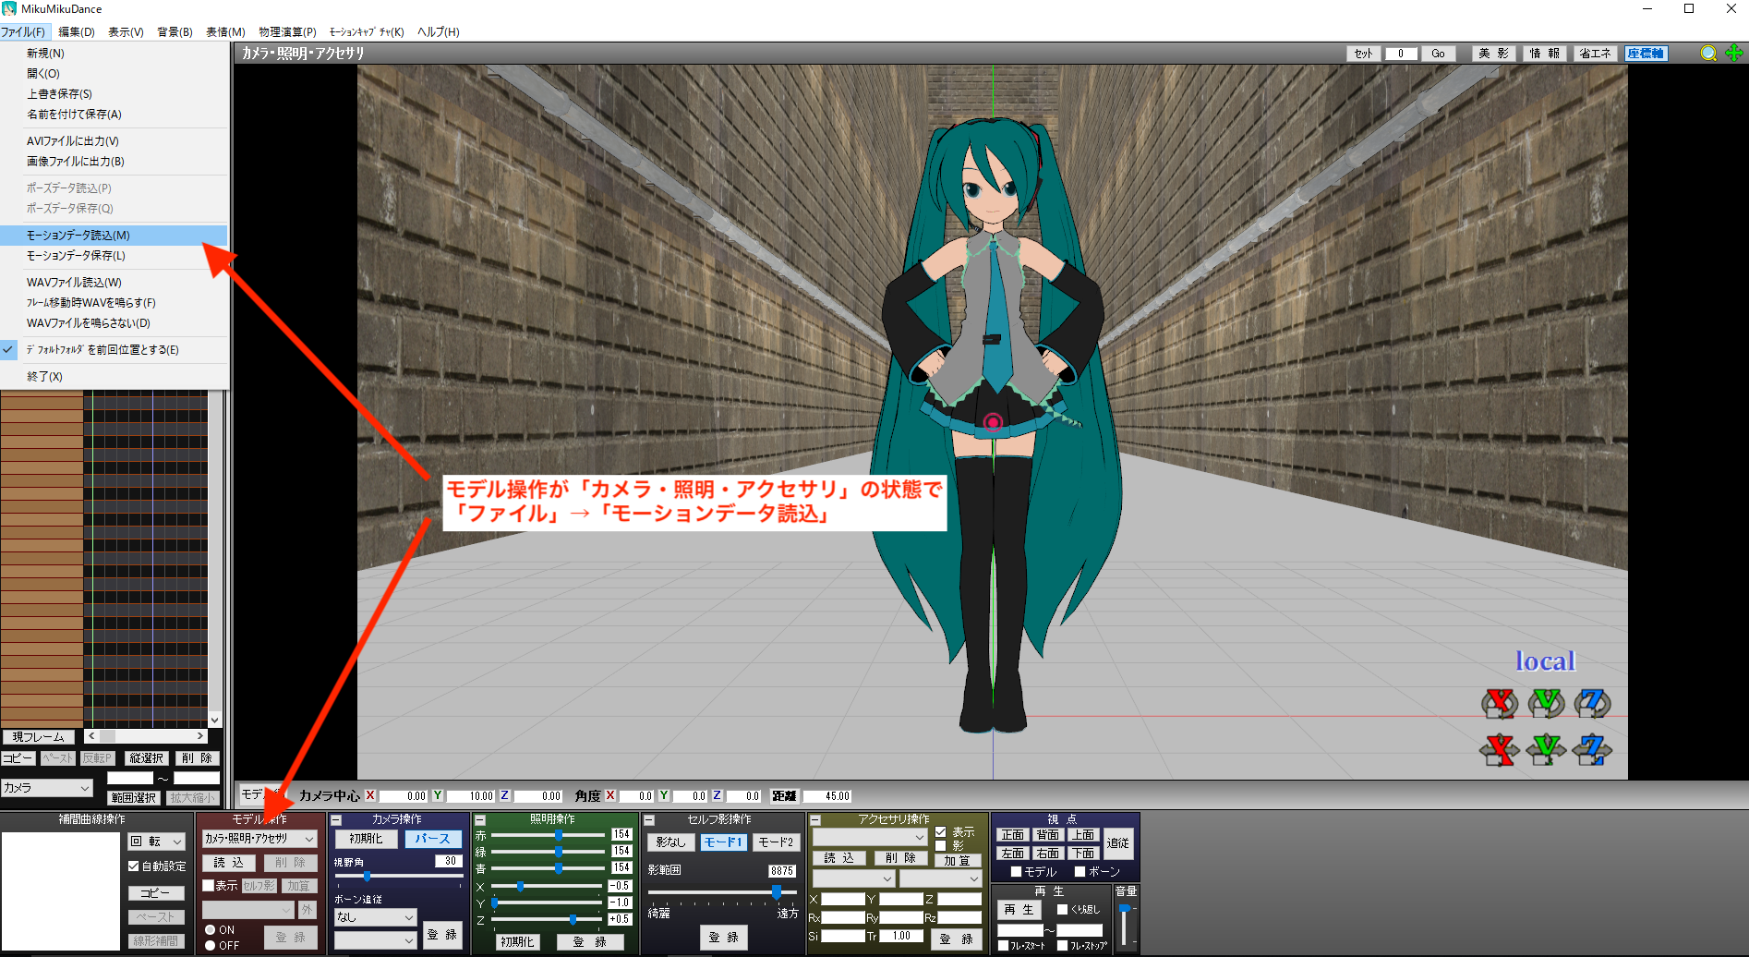Collapse the カメラ操作 panel minus icon
This screenshot has height=957, width=1749.
pyautogui.click(x=337, y=820)
